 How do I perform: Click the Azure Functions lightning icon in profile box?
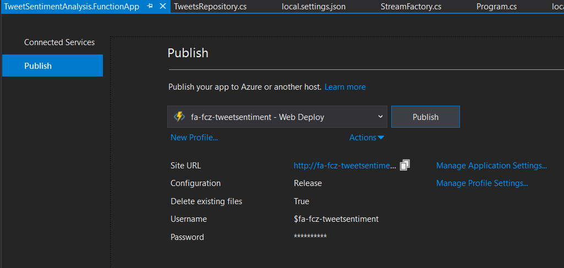point(179,117)
